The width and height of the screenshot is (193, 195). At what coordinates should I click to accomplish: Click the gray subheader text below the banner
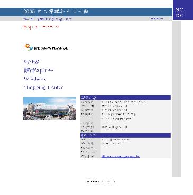coord(48,19)
